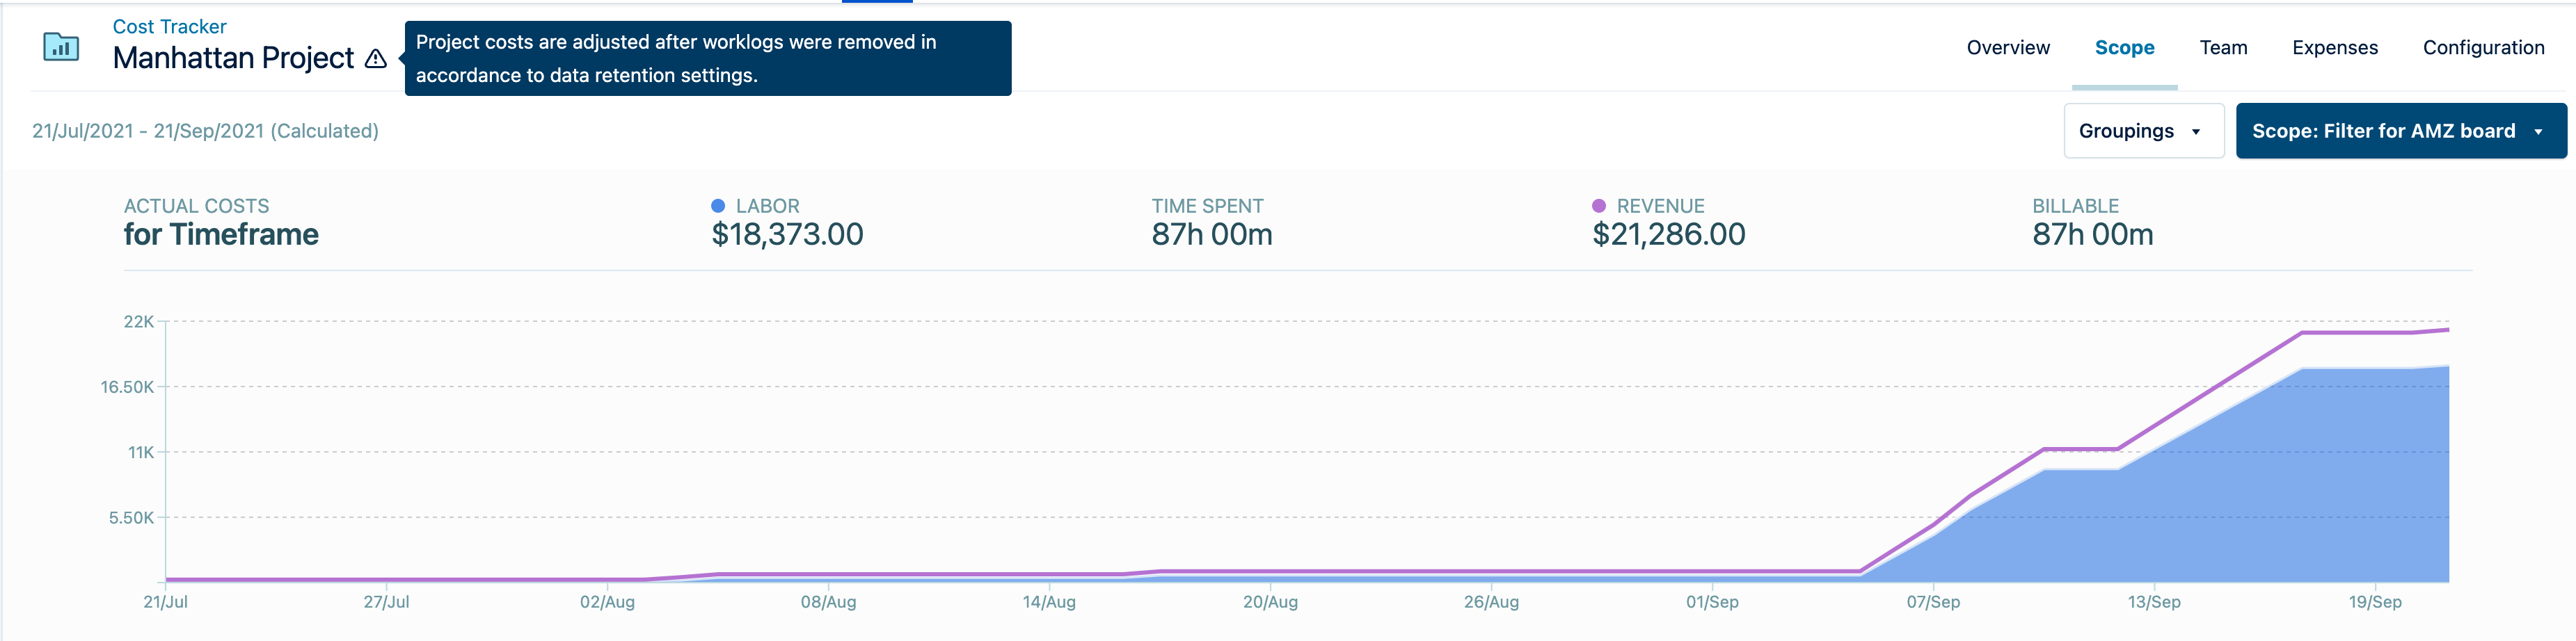The image size is (2576, 641).
Task: Switch to the Overview tab
Action: tap(2007, 48)
